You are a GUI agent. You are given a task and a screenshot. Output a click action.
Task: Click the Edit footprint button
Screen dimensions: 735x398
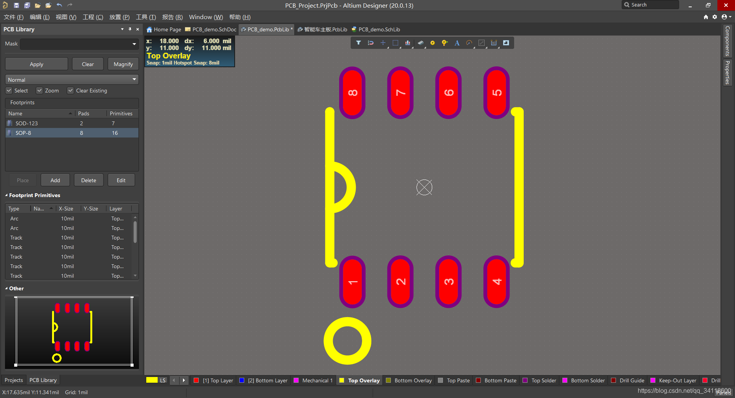tap(121, 180)
